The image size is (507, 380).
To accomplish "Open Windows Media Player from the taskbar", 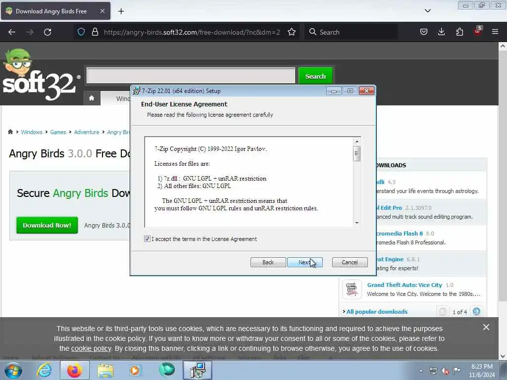I will [x=136, y=370].
